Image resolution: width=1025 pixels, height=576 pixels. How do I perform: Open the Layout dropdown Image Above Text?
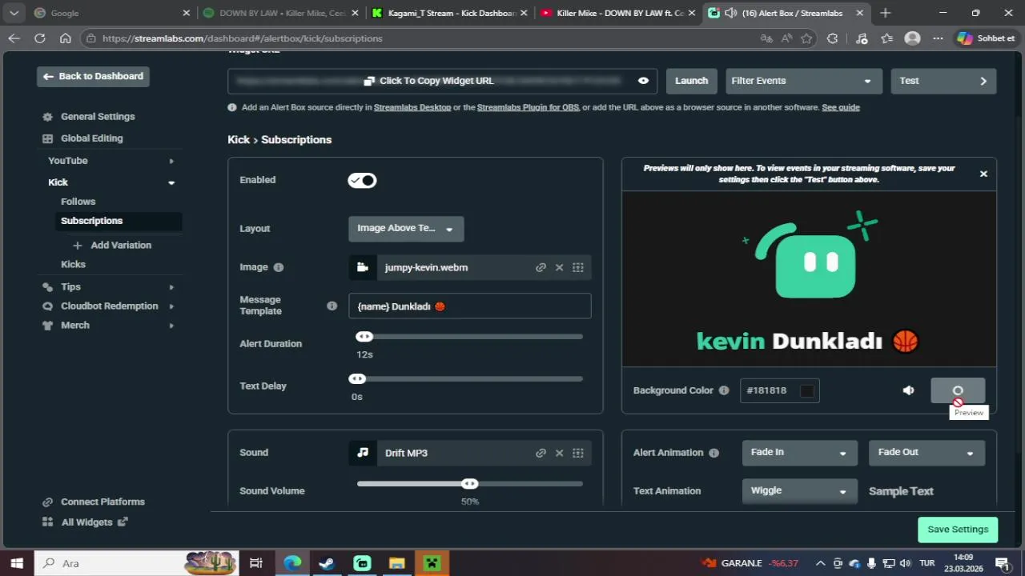click(x=406, y=229)
